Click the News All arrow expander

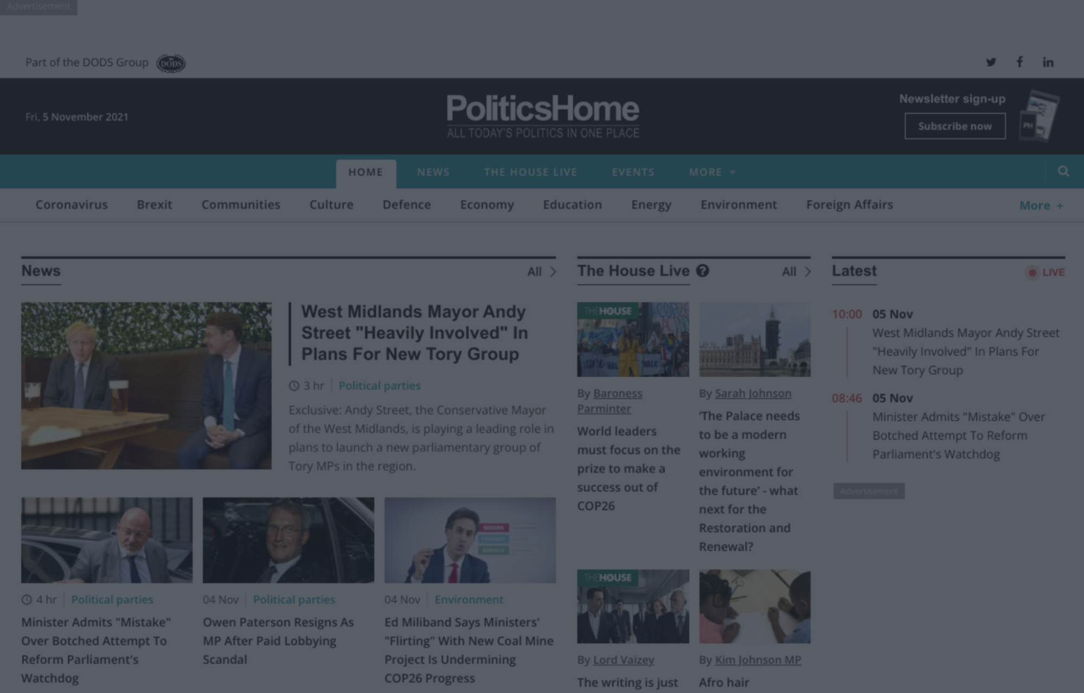553,272
